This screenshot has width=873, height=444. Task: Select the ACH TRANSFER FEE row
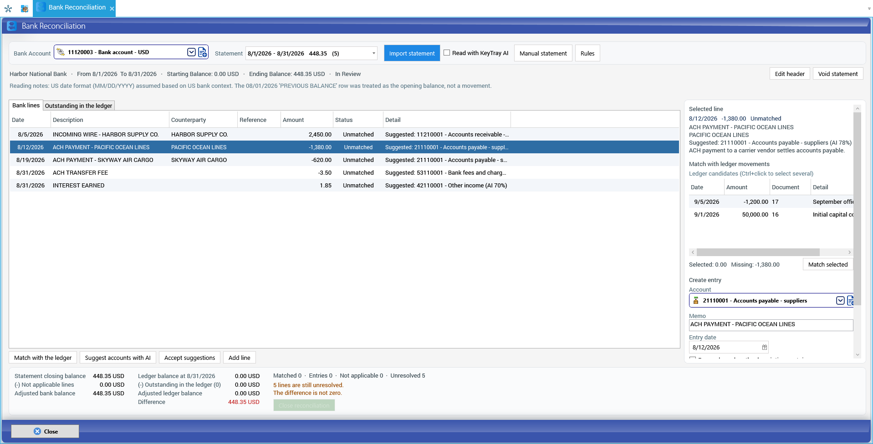(x=344, y=172)
